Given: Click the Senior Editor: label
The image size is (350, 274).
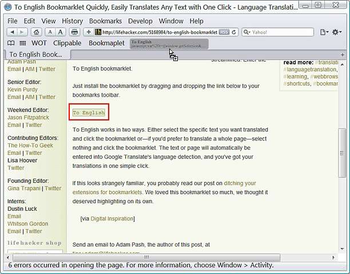Looking at the screenshot, I should [x=25, y=82].
